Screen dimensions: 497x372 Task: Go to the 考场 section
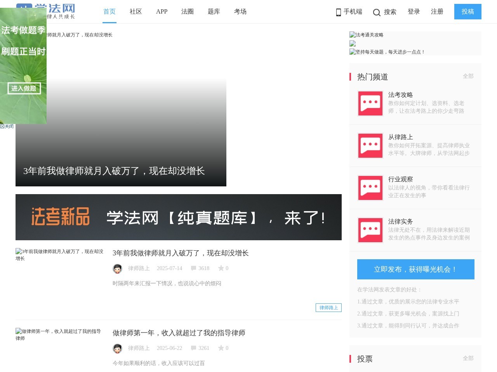pos(240,12)
